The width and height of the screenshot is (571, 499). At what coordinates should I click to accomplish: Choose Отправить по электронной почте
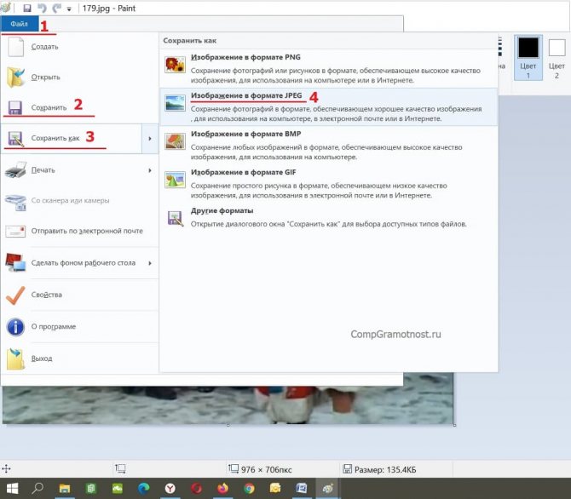[80, 231]
